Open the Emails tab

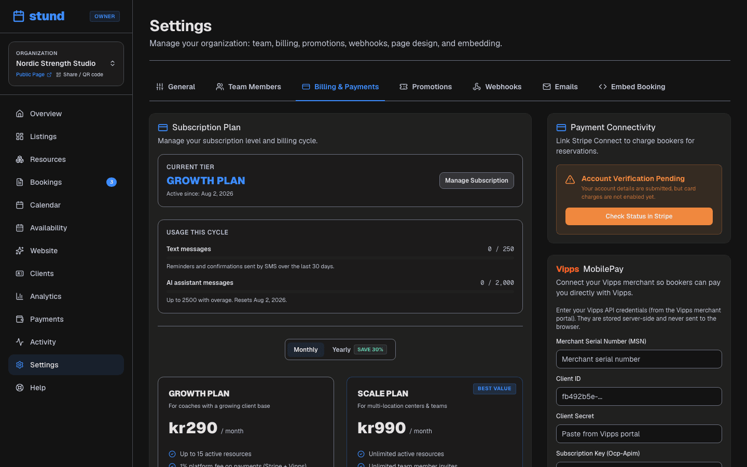tap(560, 87)
